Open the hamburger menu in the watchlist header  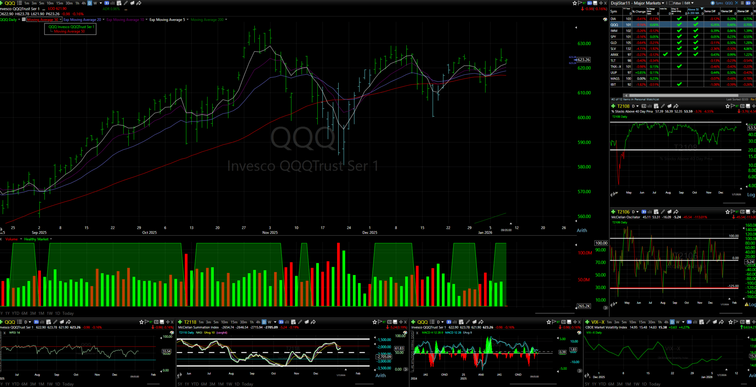[x=742, y=3]
